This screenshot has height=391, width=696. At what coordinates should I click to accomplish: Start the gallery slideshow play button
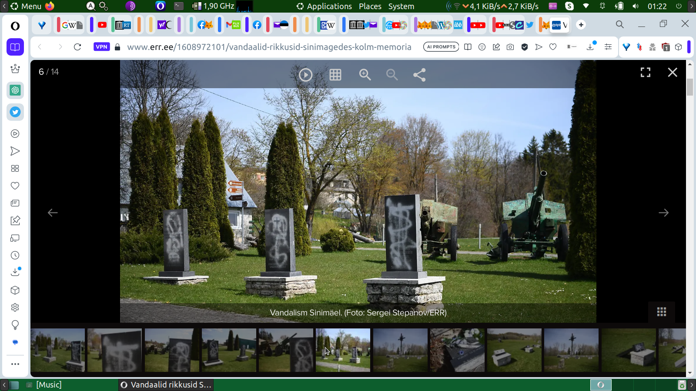305,75
